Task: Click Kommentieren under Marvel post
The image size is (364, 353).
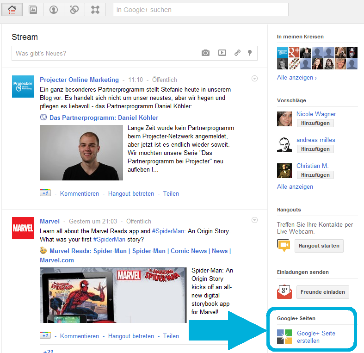Action: [x=80, y=336]
